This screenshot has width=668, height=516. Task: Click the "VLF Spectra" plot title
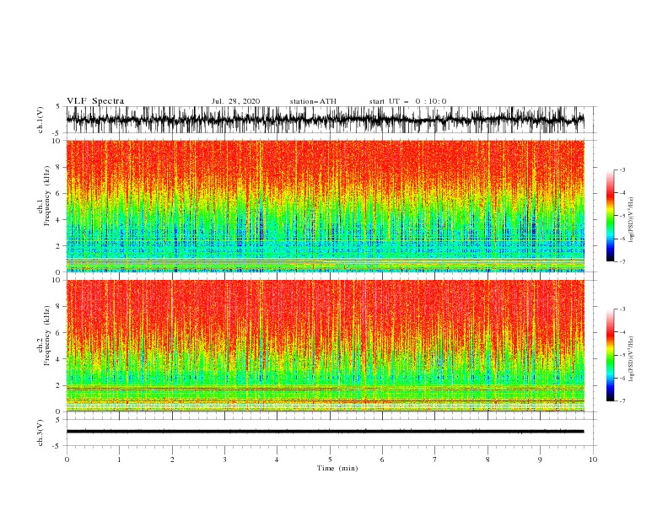(x=95, y=101)
